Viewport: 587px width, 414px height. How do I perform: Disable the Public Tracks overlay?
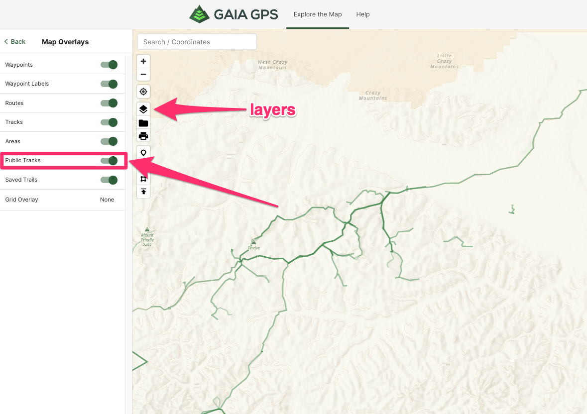(x=109, y=160)
